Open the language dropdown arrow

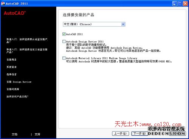123,24
